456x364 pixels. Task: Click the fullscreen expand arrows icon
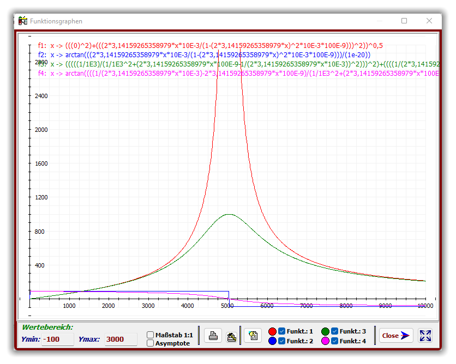coord(425,336)
